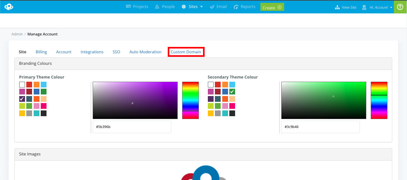Select the magenta swatch in Secondary palette
Viewport: 407px width, 180px height.
(x=211, y=92)
